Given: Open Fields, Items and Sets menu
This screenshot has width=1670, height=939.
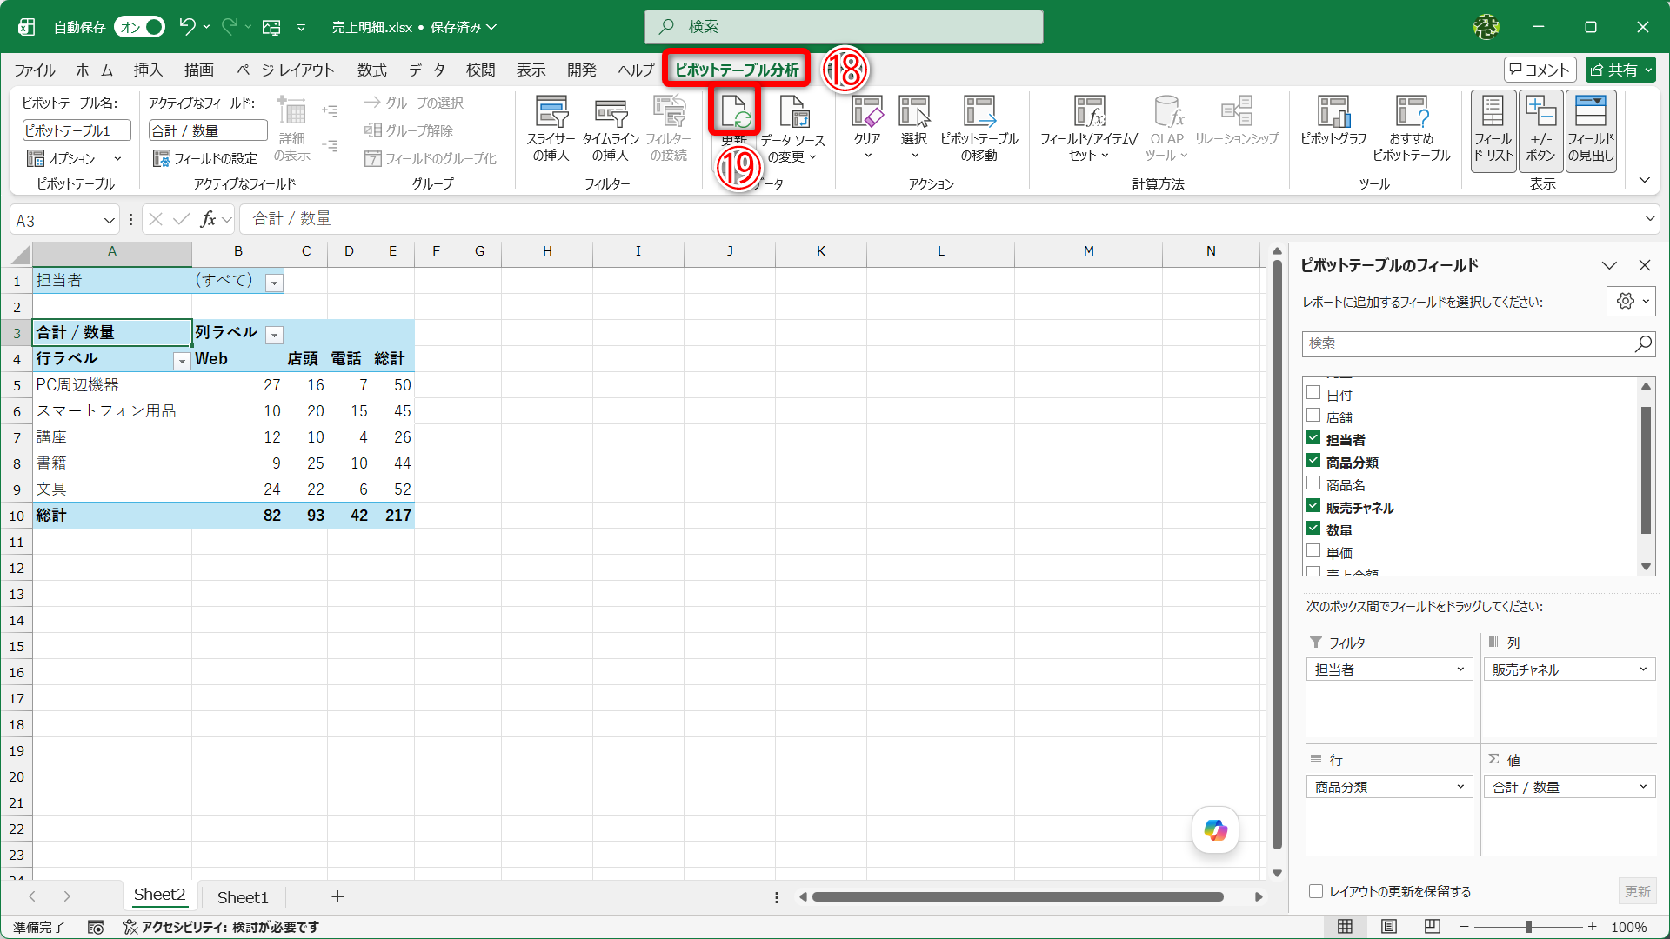Looking at the screenshot, I should [x=1089, y=129].
